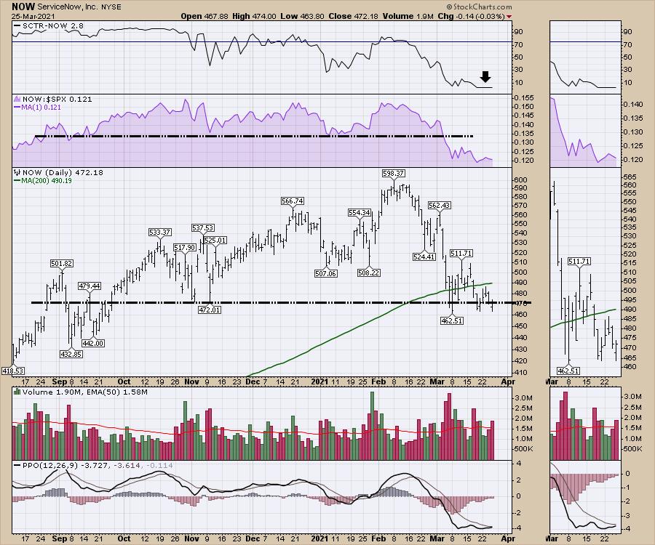Viewport: 655px width, 545px height.
Task: Open the StockCharts.com watermark link
Action: tap(479, 7)
